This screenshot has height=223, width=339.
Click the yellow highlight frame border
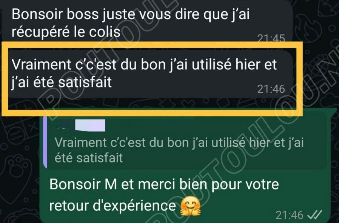tap(151, 44)
